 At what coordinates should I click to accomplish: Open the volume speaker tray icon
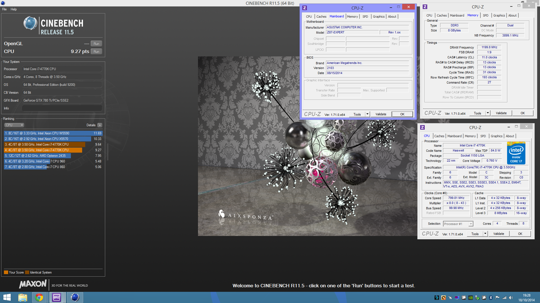511,298
